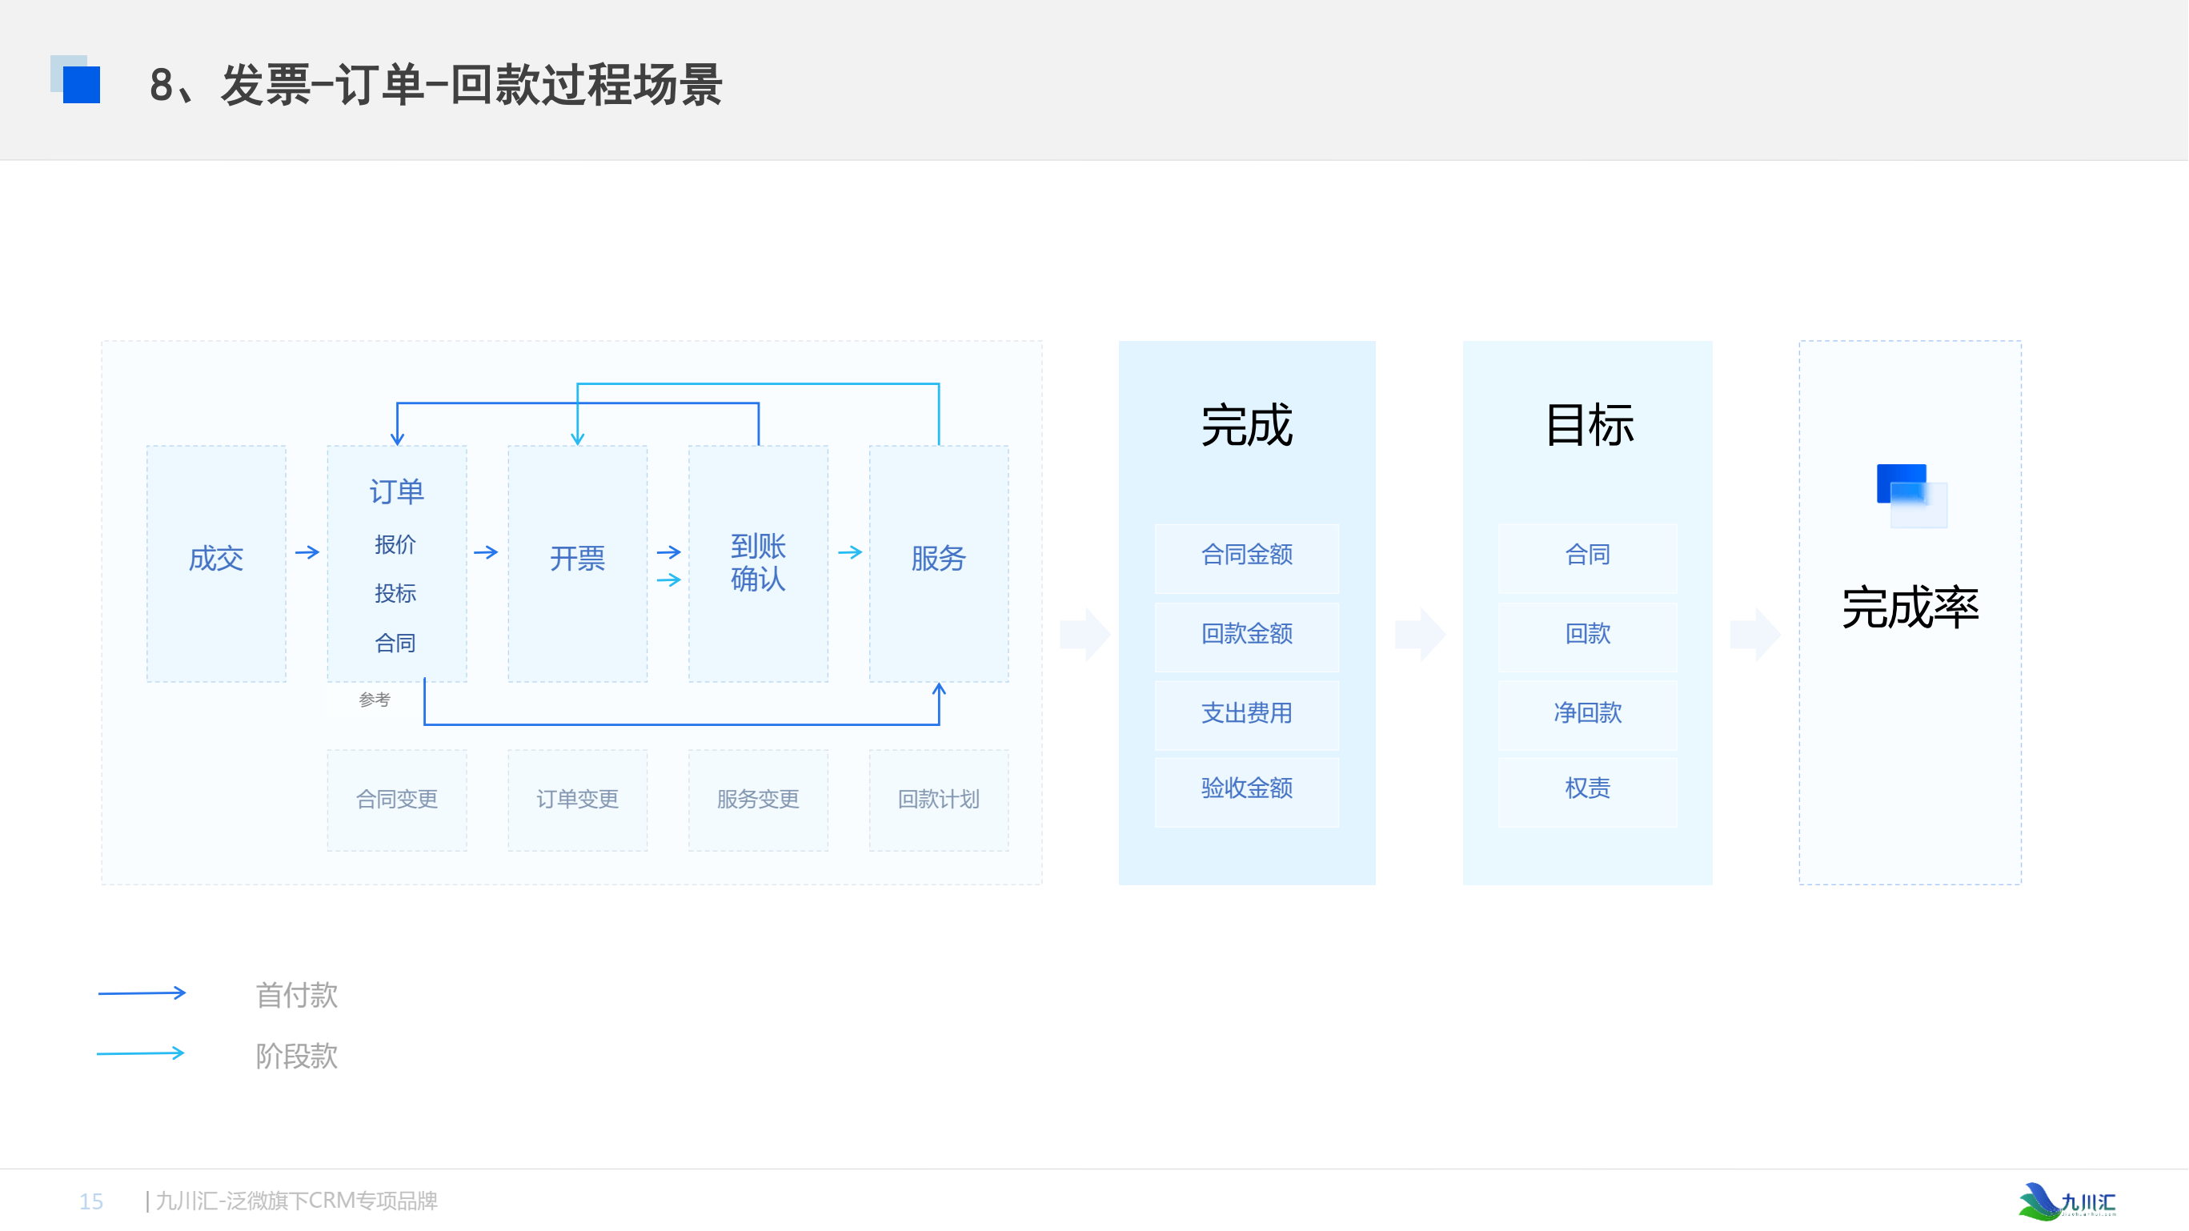The image size is (2189, 1231).
Task: Click the block arrow before 完成 column
Action: 1085,634
